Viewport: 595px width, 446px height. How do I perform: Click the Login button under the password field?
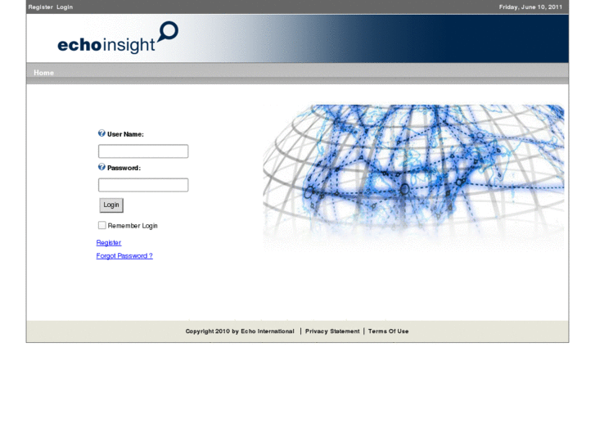pyautogui.click(x=111, y=205)
